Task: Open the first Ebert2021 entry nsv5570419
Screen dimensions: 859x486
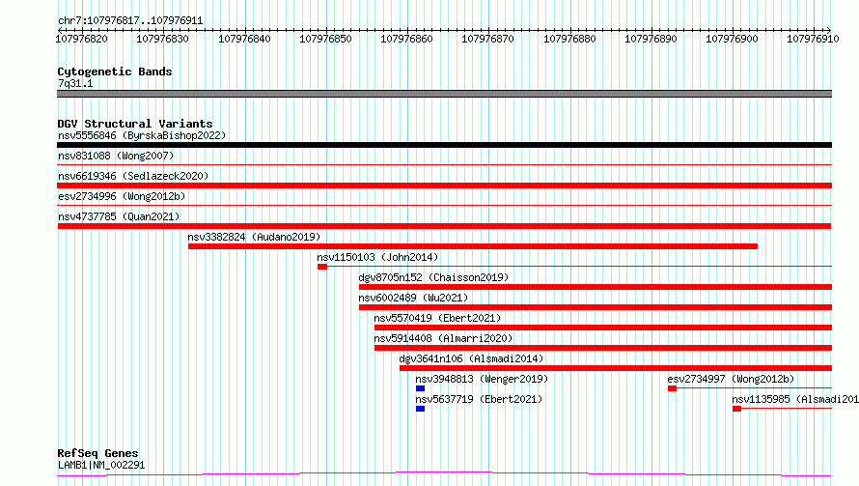Action: click(x=437, y=318)
